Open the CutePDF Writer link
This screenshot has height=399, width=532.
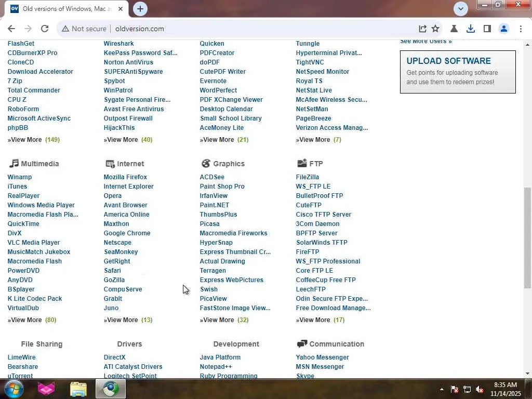pos(222,72)
